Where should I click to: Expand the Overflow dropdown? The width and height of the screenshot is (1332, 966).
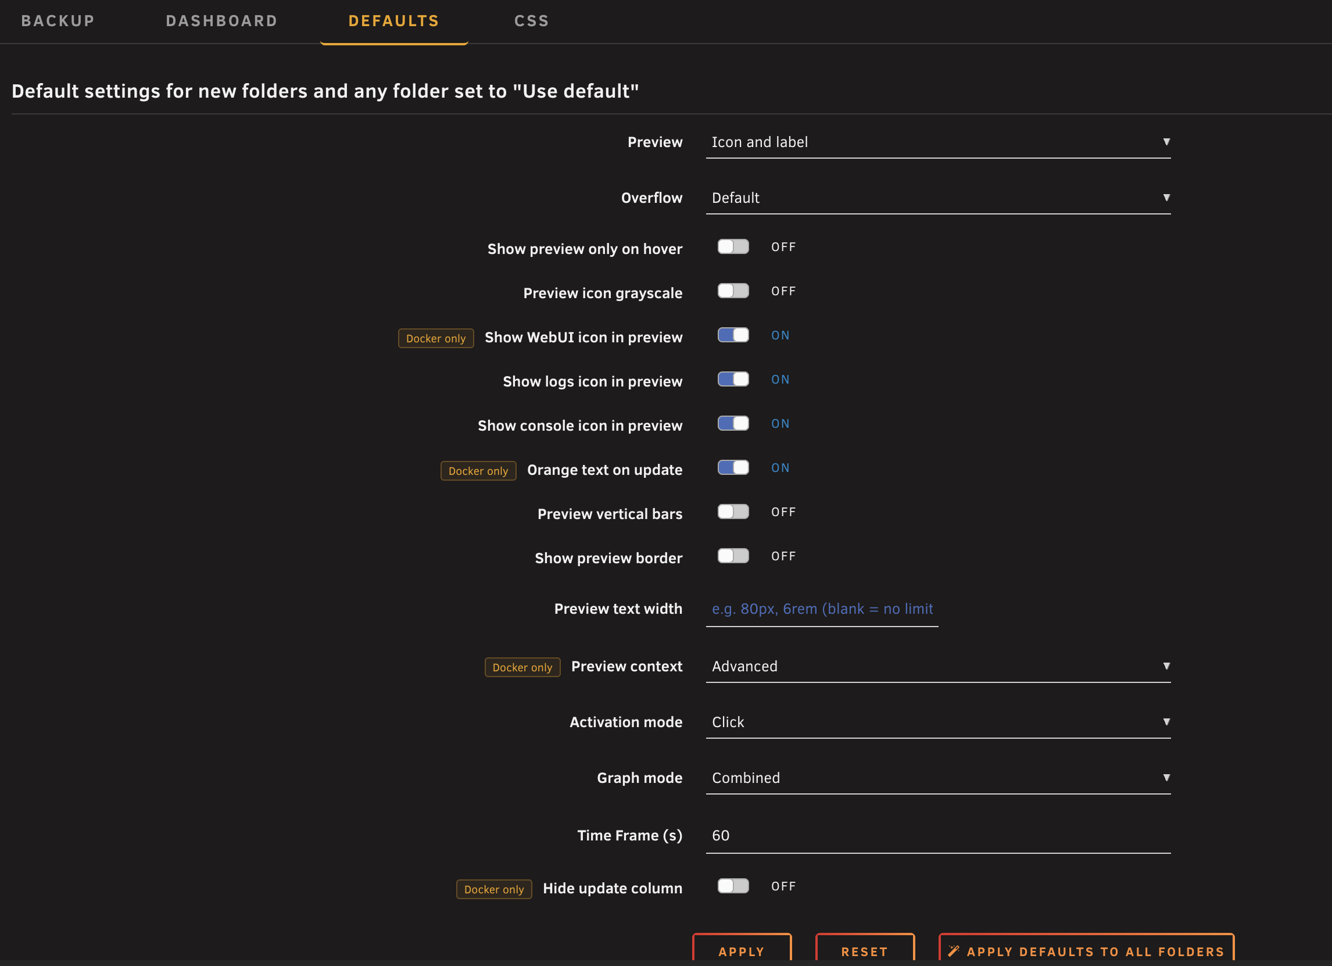(938, 198)
